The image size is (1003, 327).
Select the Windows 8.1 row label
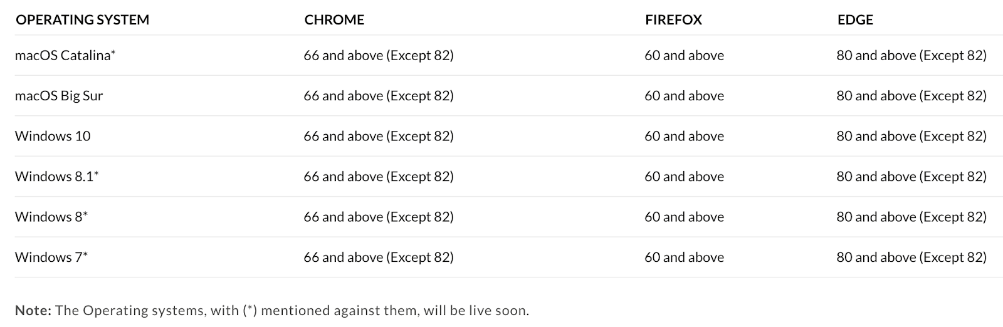[57, 177]
